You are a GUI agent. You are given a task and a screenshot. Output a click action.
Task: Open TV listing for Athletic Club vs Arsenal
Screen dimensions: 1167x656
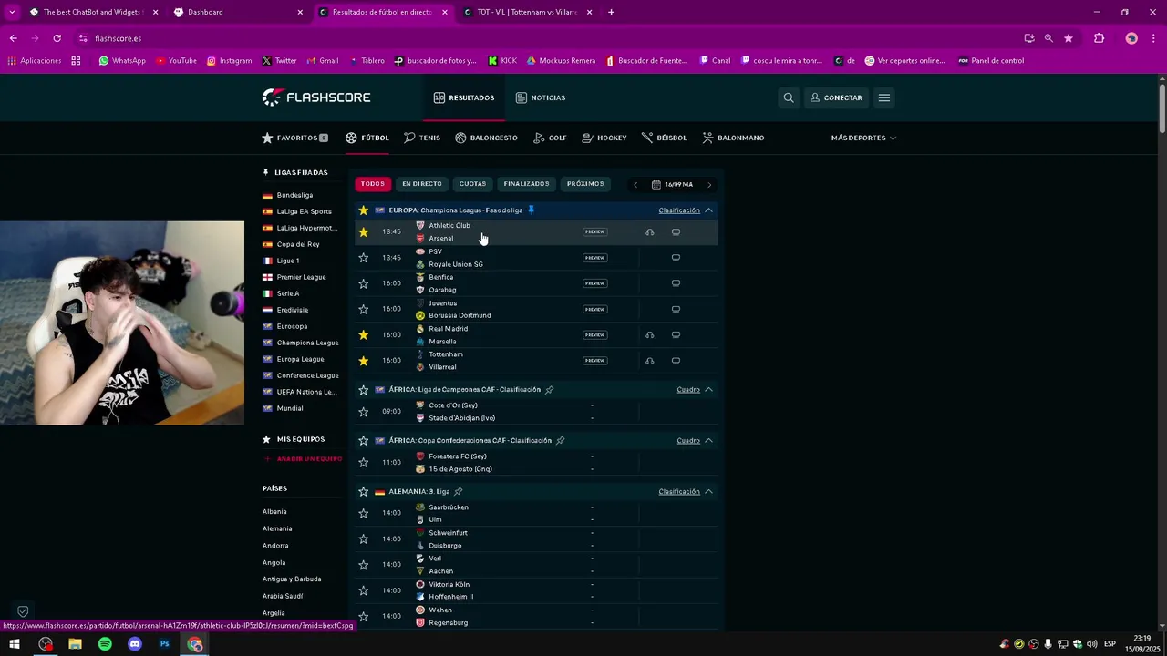click(x=676, y=232)
